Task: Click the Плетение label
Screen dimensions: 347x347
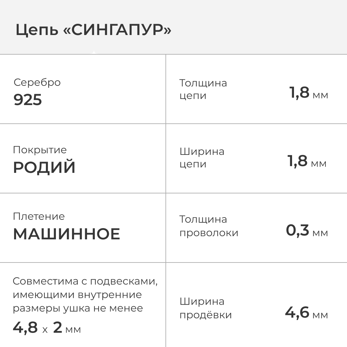Action: coord(39,217)
